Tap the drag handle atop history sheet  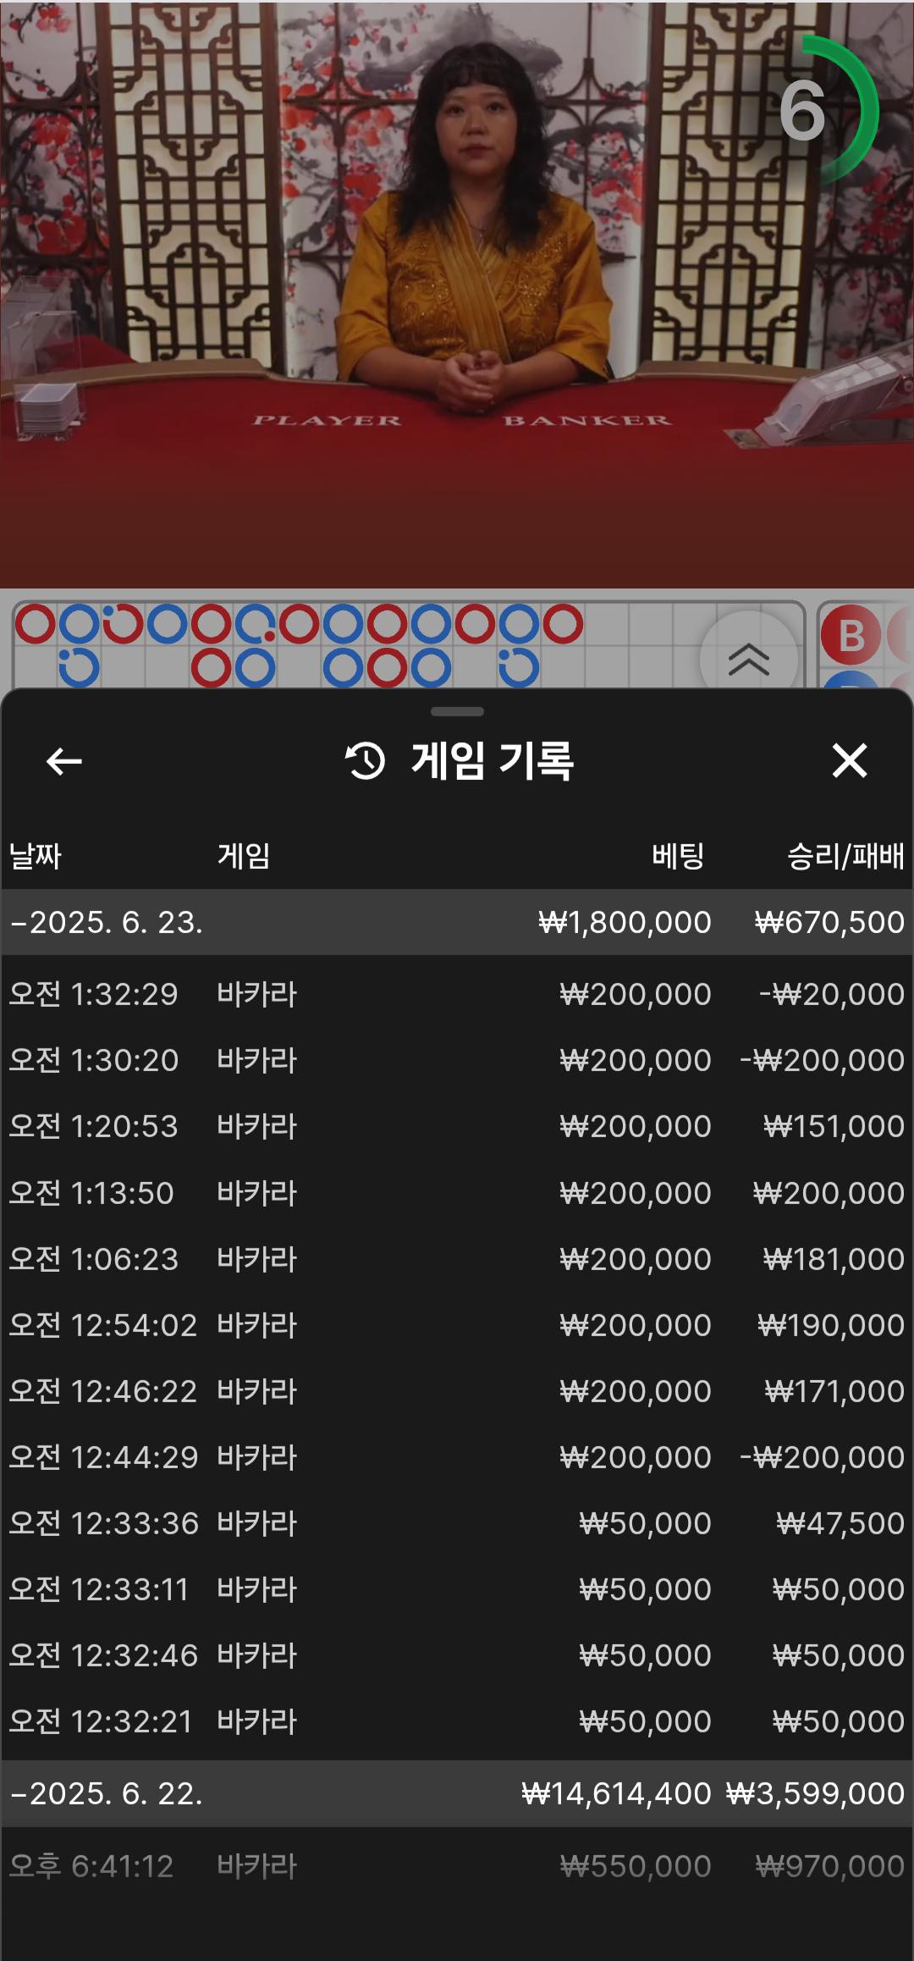click(457, 711)
